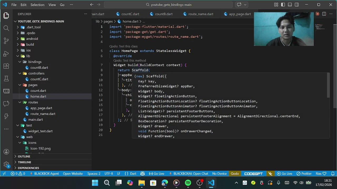Click the remote window indicator in status bar

tap(4, 174)
